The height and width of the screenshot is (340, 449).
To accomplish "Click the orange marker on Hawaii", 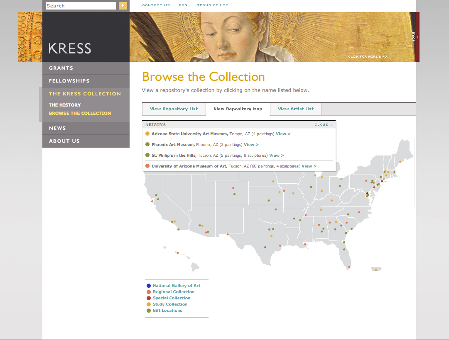I will coord(178,253).
